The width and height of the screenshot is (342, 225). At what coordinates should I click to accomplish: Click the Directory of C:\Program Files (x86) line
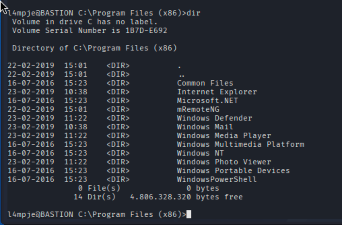coord(94,48)
